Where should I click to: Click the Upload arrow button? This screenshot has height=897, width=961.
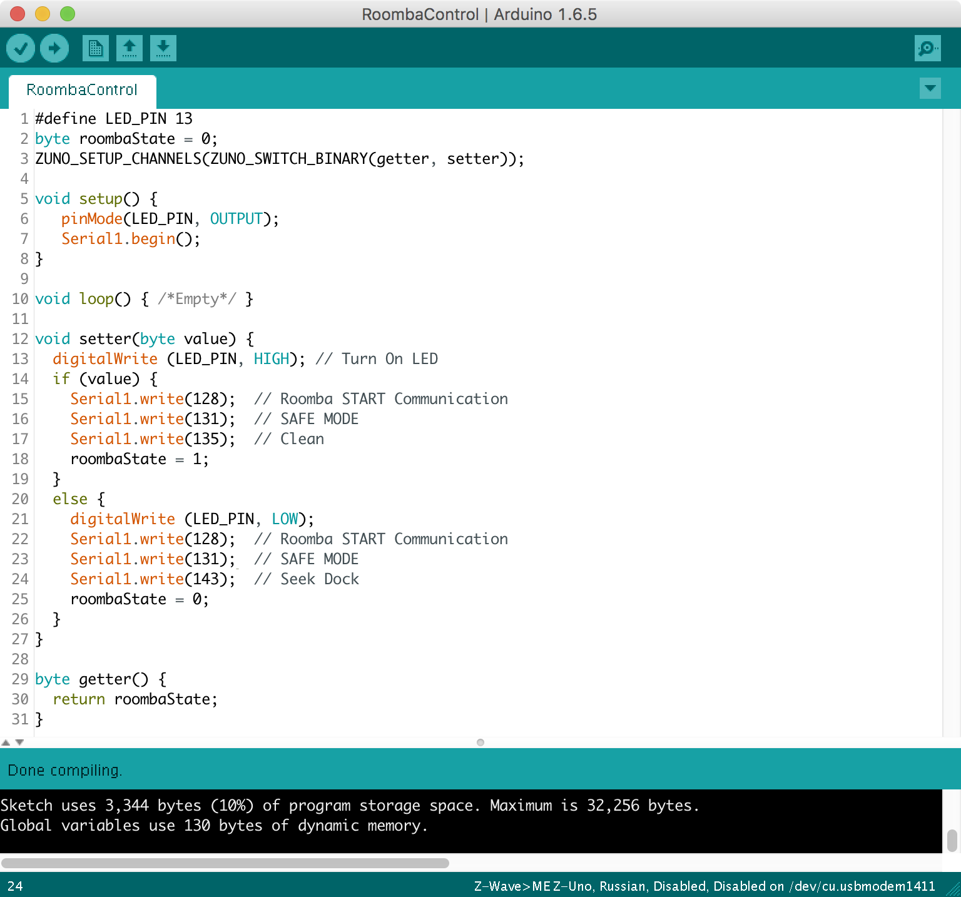click(54, 48)
